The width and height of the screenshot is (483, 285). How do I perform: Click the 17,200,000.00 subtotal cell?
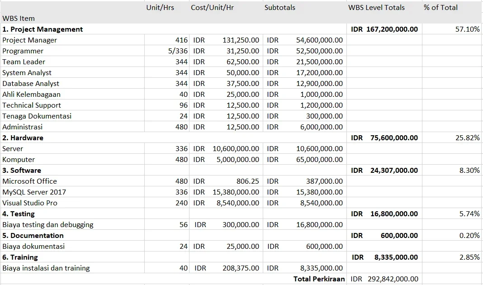click(x=319, y=73)
